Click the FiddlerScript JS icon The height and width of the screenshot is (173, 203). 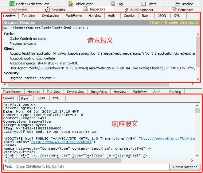tap(70, 4)
